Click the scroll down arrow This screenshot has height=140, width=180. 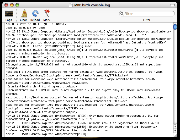[x=175, y=131]
